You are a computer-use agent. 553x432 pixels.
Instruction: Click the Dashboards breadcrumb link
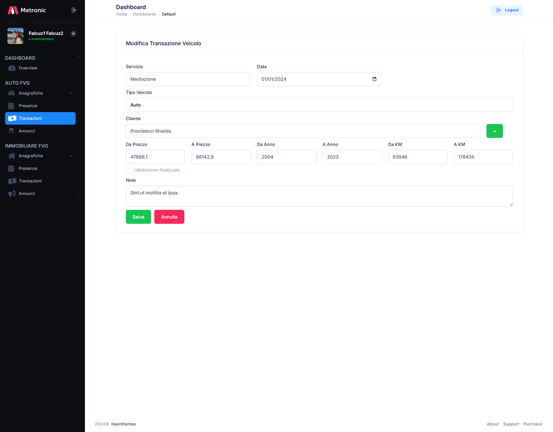click(x=144, y=14)
